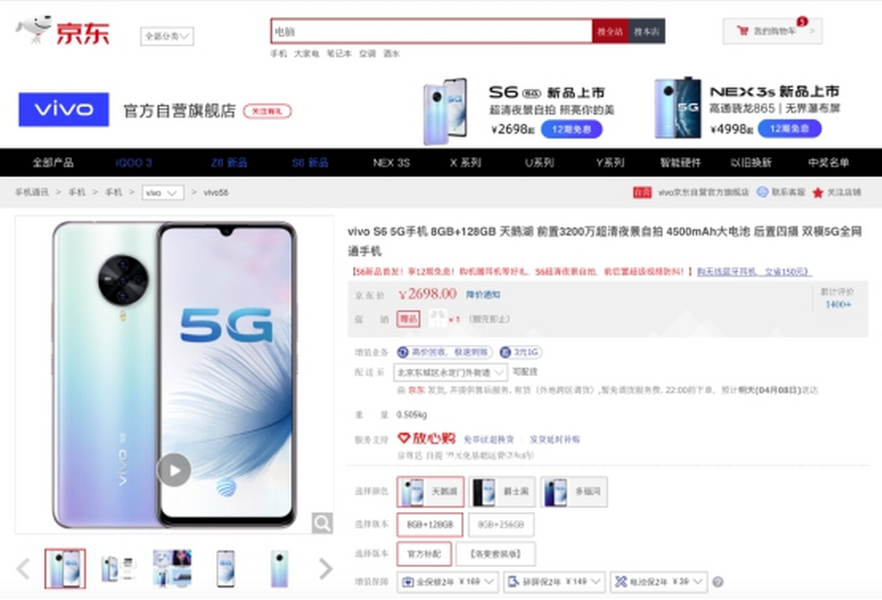Image resolution: width=882 pixels, height=600 pixels.
Task: Click the vivo brand logo
Action: tap(64, 109)
